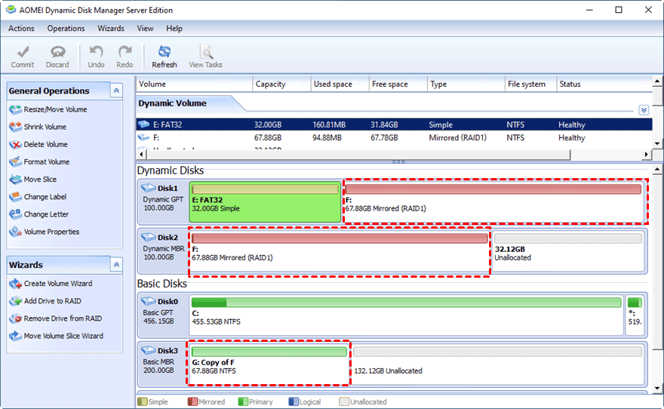Select F: mirrored partition on Disk1
The height and width of the screenshot is (409, 664).
point(495,201)
